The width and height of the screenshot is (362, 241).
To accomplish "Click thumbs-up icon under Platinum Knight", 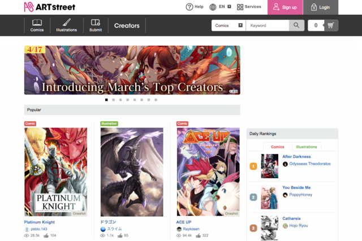I will [x=46, y=235].
